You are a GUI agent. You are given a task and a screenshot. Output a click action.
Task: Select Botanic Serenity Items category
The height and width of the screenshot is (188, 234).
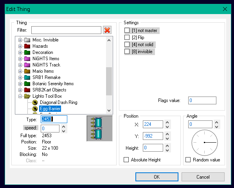53,84
